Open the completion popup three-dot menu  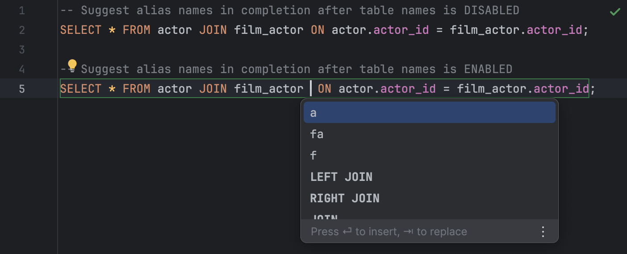543,232
